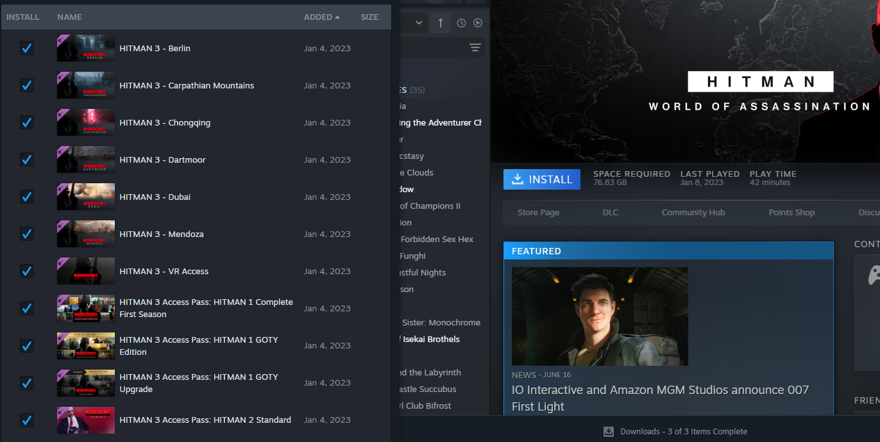This screenshot has height=442, width=880.
Task: Click the HITMAN 3 - Chongqing thumbnail
Action: pyautogui.click(x=86, y=122)
